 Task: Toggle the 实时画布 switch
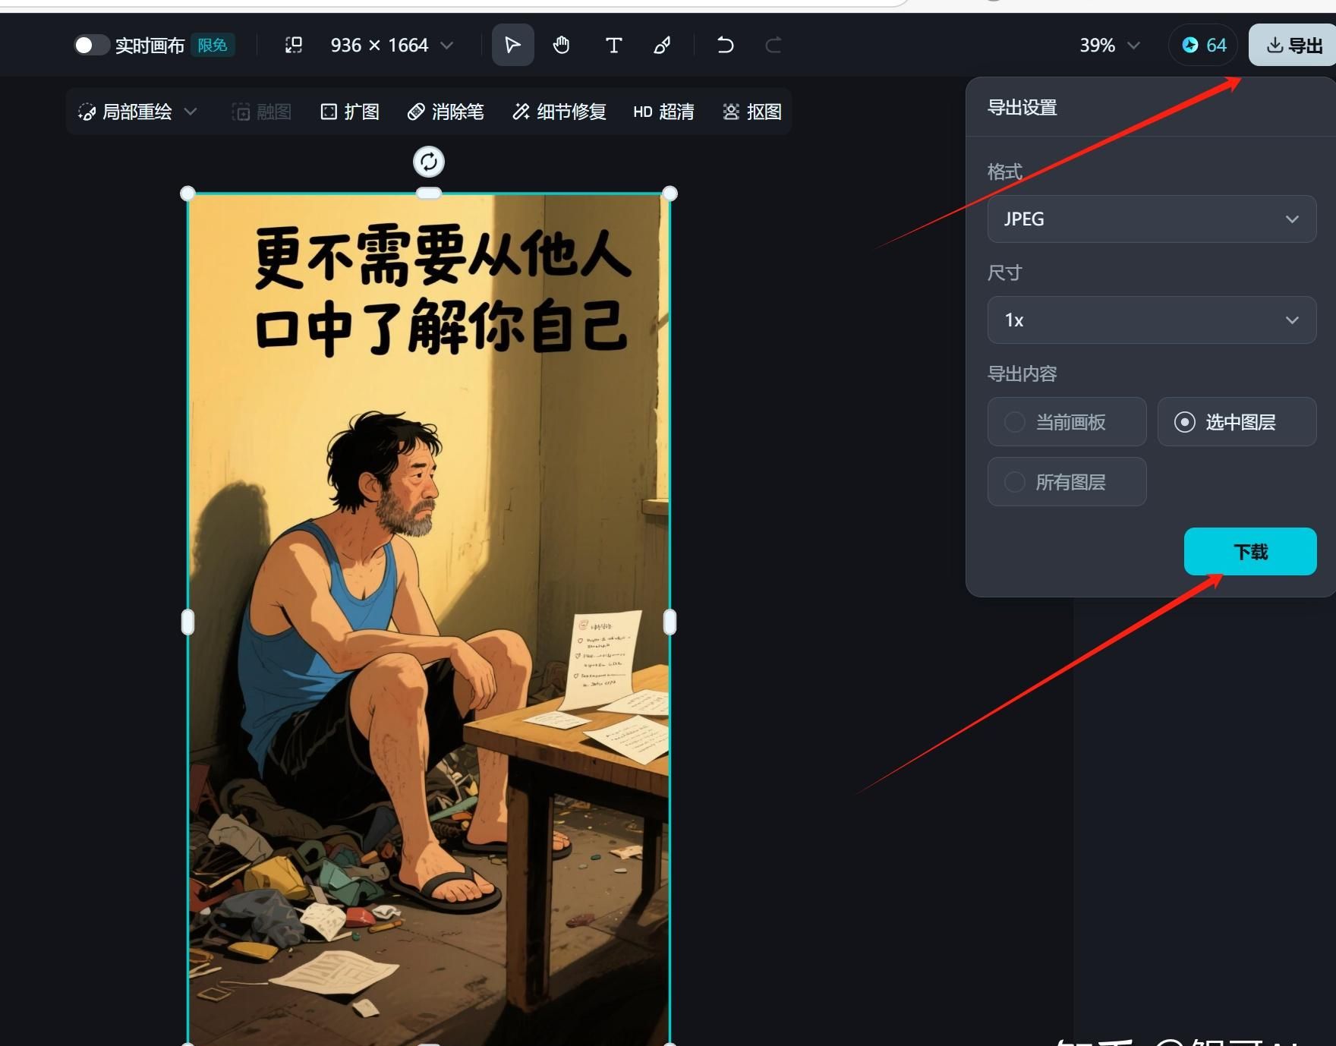92,46
